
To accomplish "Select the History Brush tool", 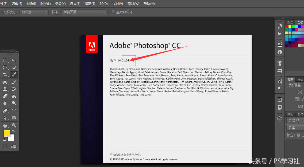I will tap(14, 89).
